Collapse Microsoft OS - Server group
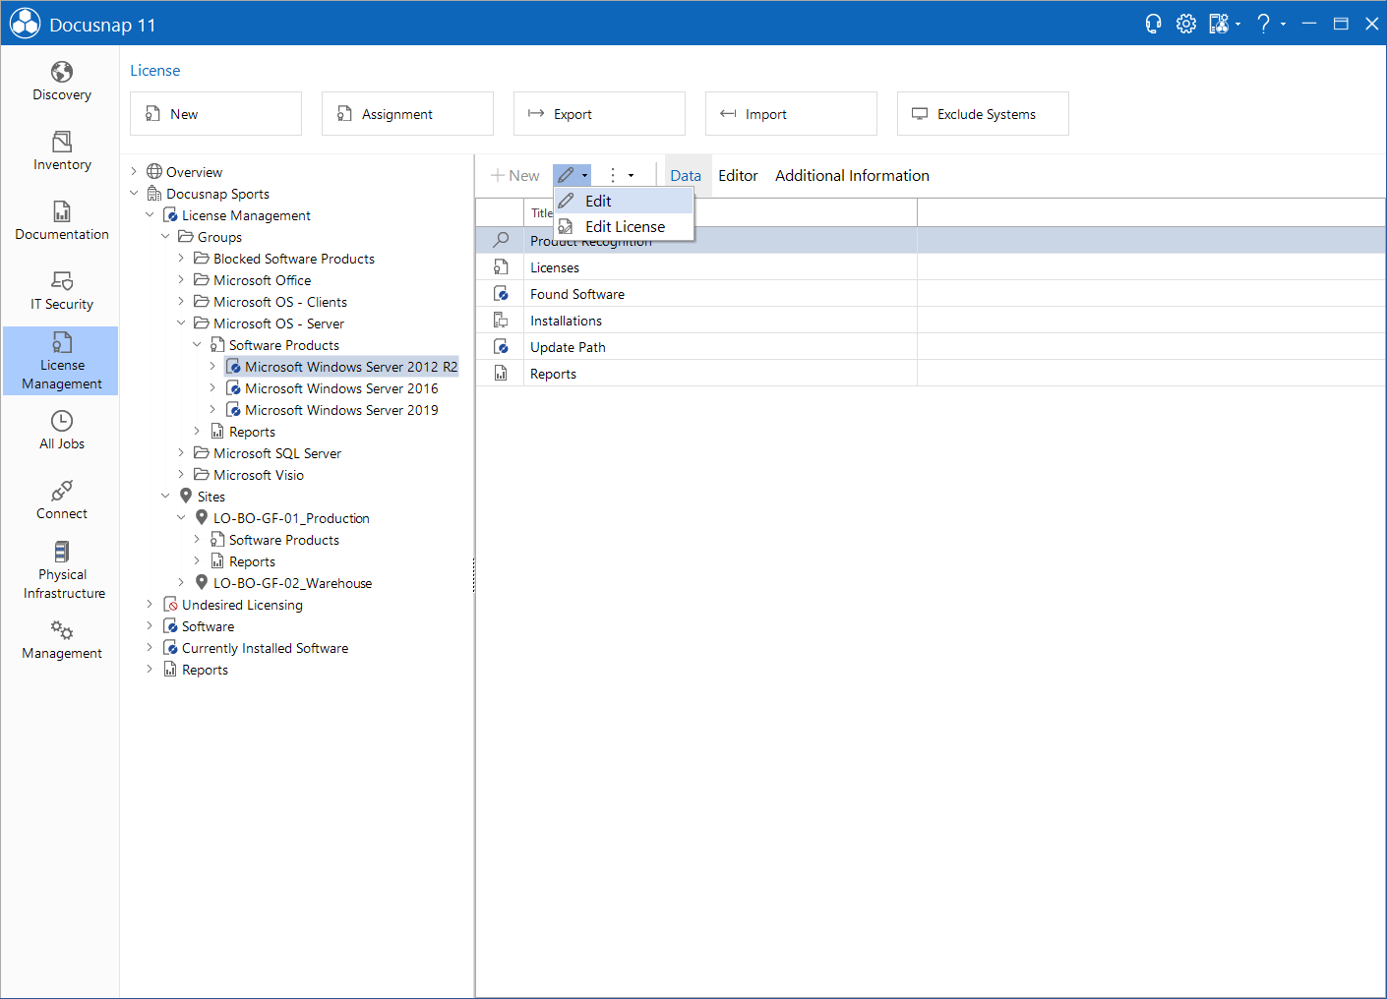Viewport: 1387px width, 999px height. (181, 323)
